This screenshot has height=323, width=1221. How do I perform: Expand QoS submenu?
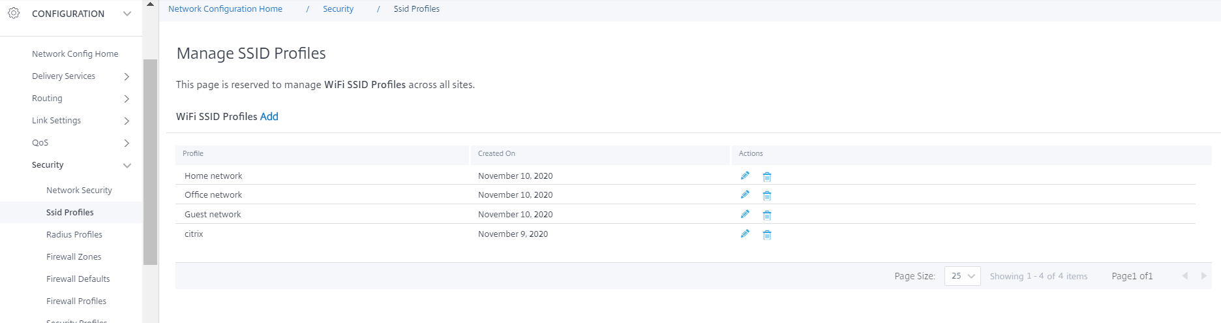[x=127, y=143]
